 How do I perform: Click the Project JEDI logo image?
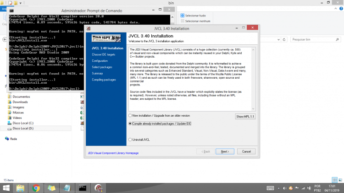(106, 38)
